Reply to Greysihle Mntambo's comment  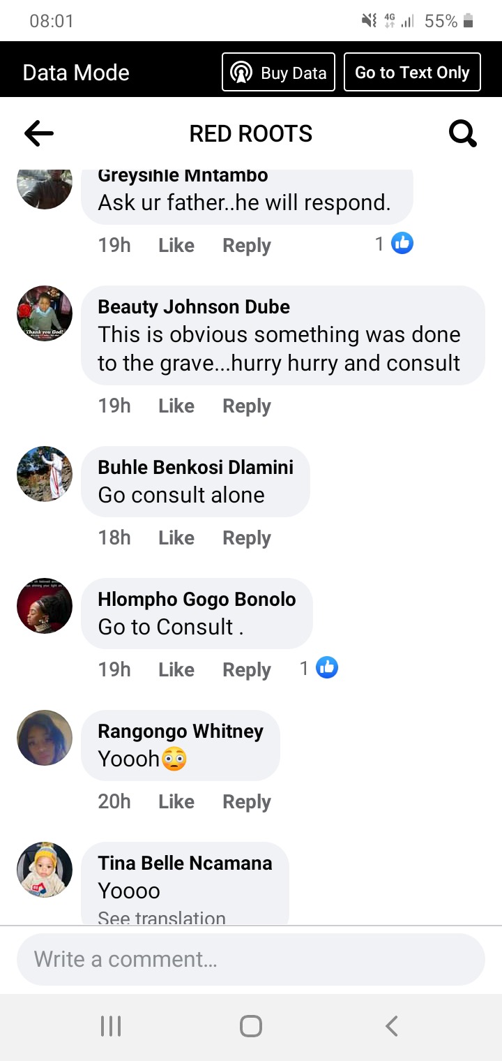click(247, 245)
